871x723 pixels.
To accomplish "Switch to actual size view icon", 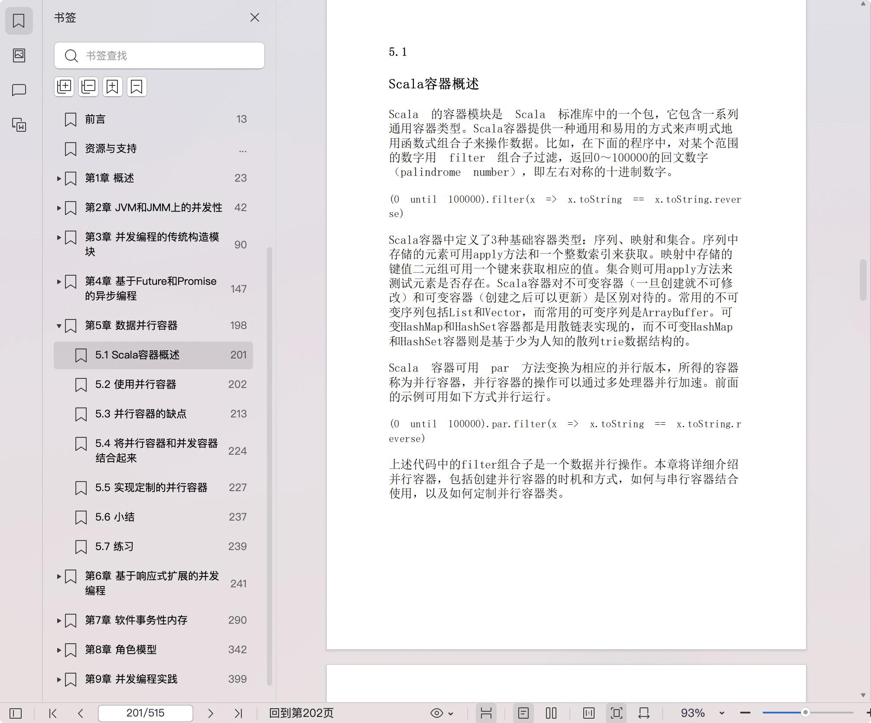I will (x=589, y=713).
